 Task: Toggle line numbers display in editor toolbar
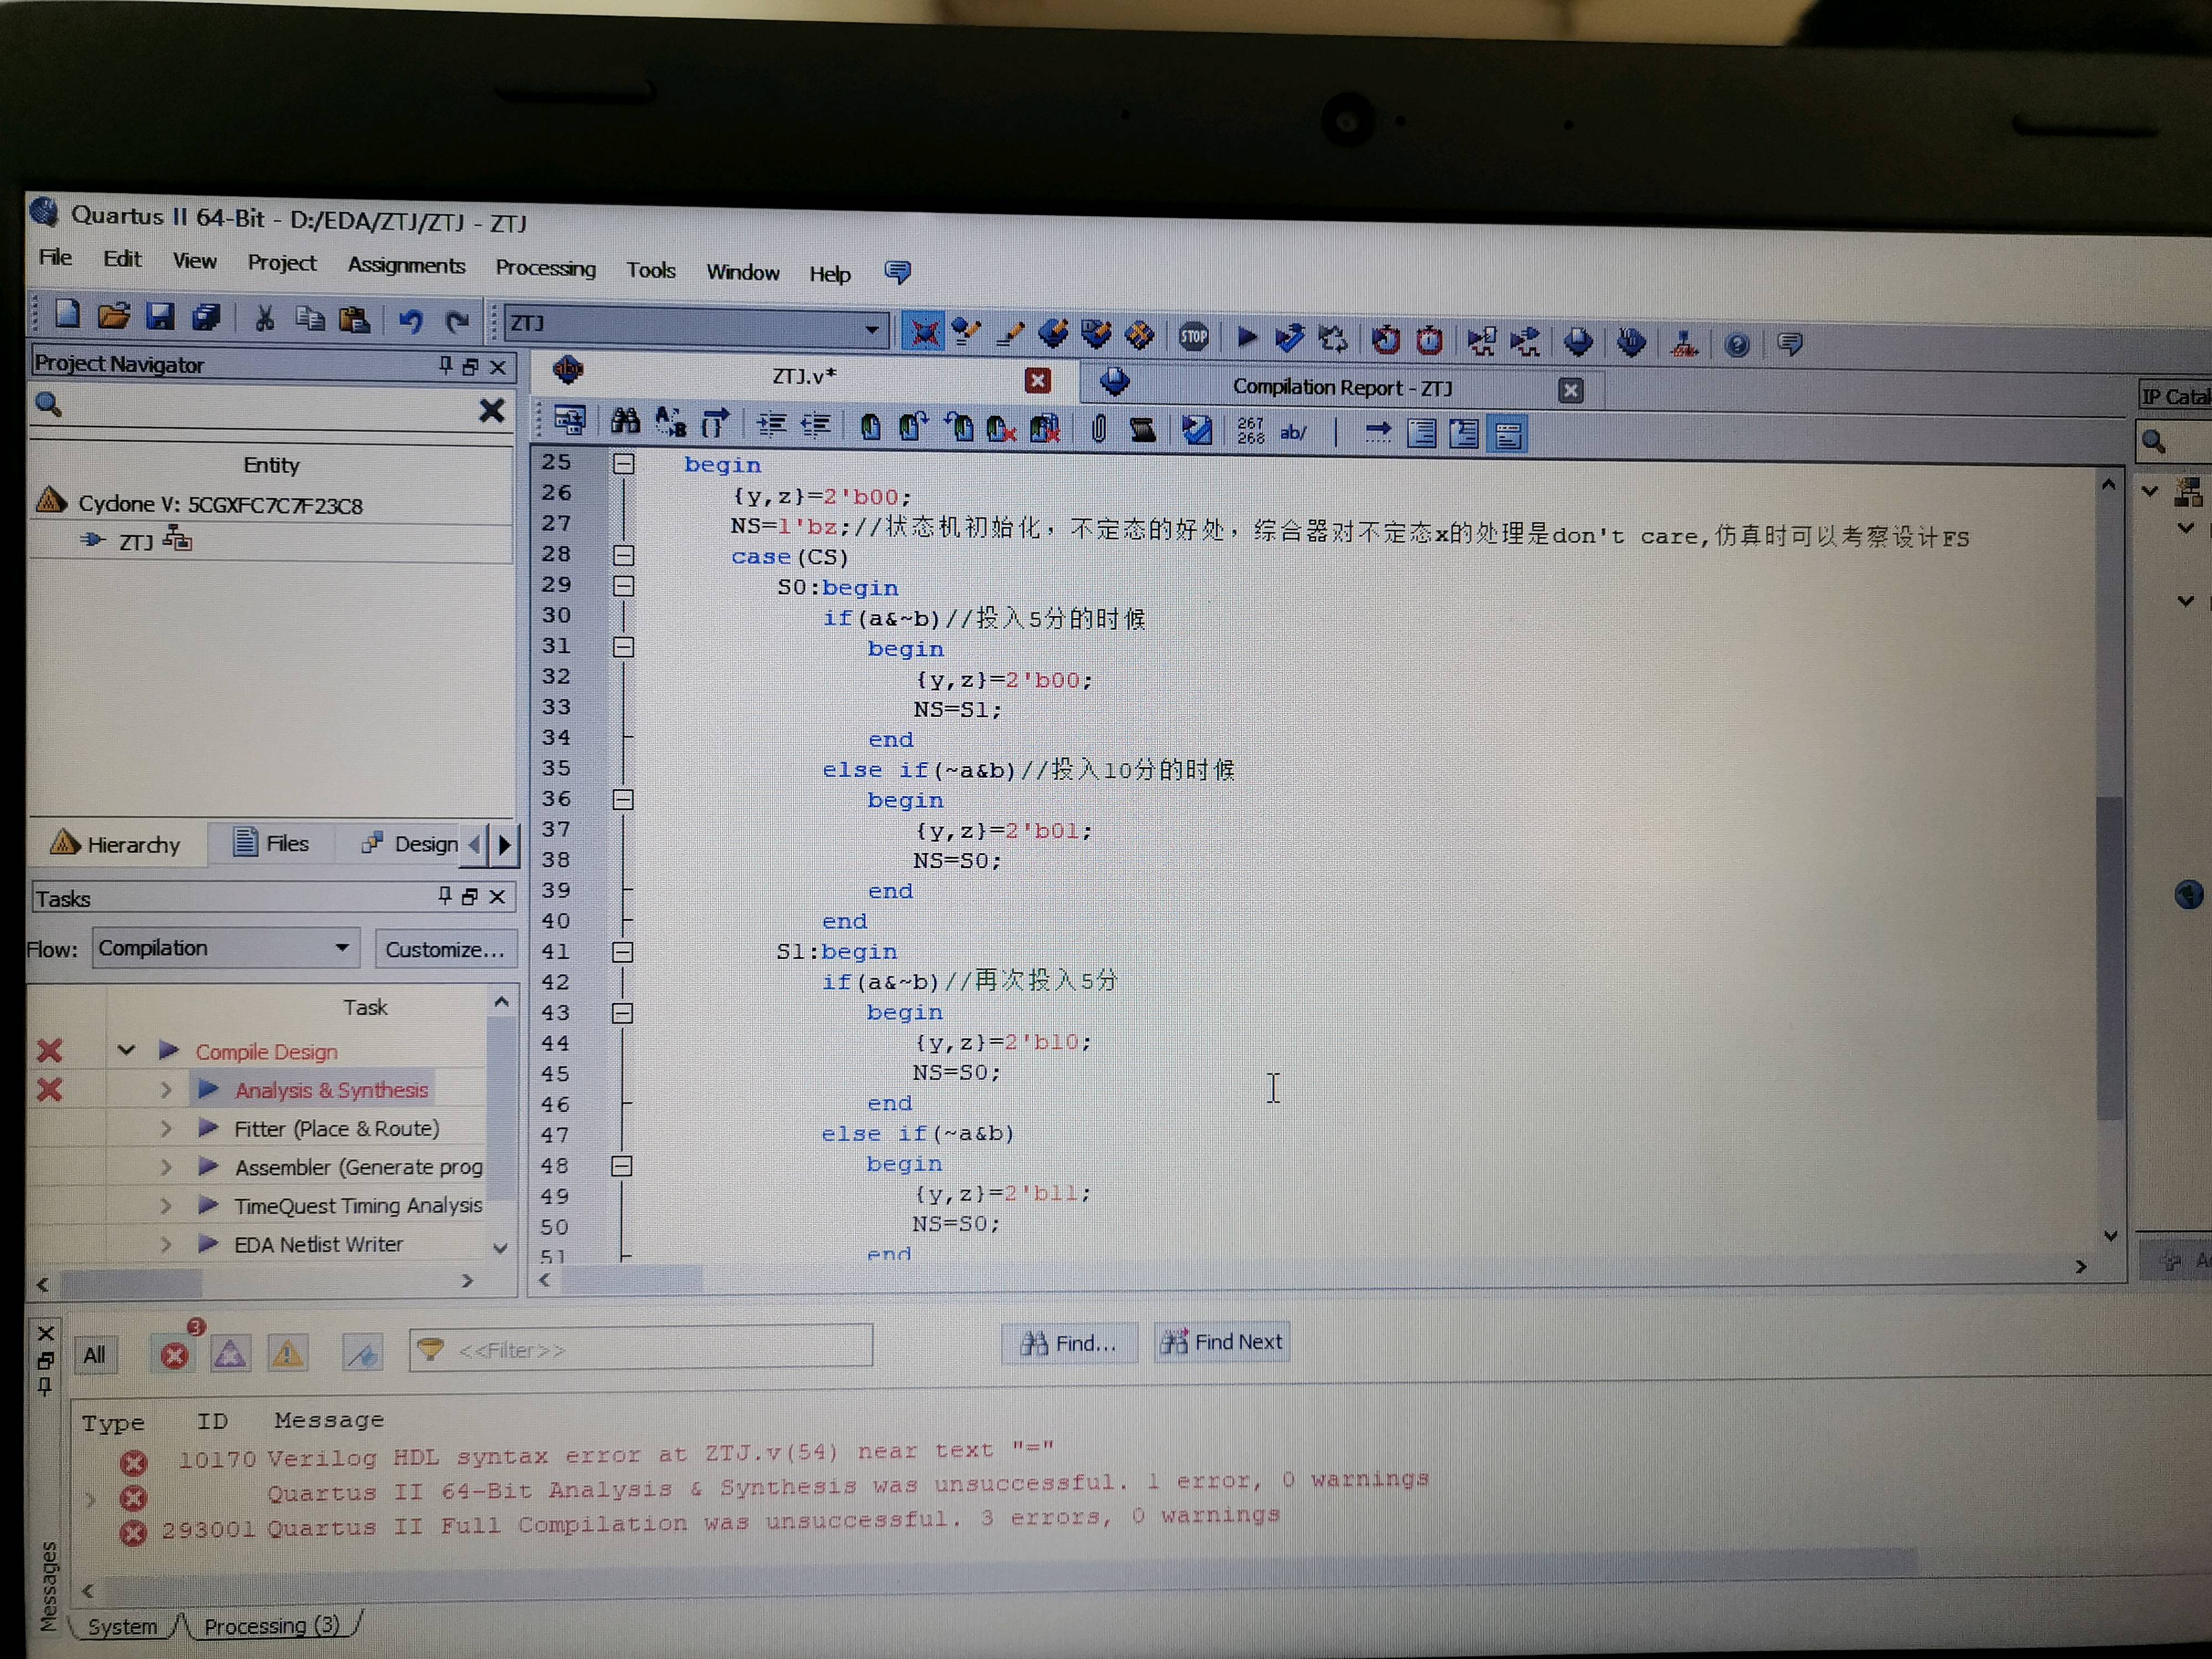click(1250, 431)
